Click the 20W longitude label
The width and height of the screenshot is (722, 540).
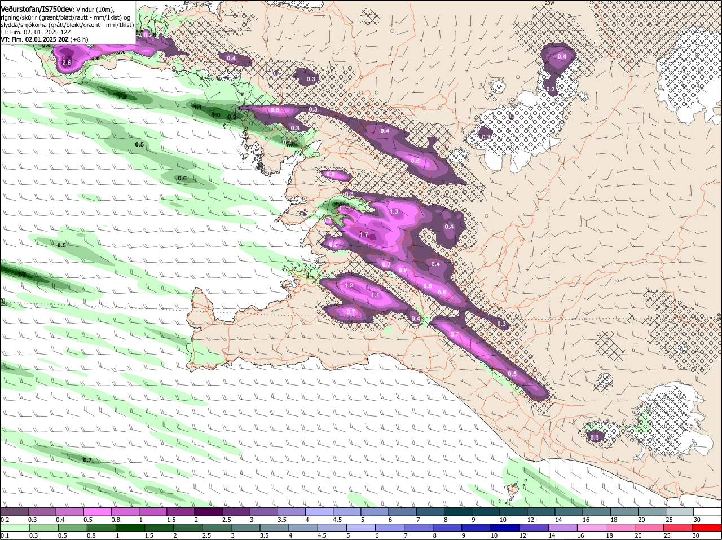[x=549, y=3]
